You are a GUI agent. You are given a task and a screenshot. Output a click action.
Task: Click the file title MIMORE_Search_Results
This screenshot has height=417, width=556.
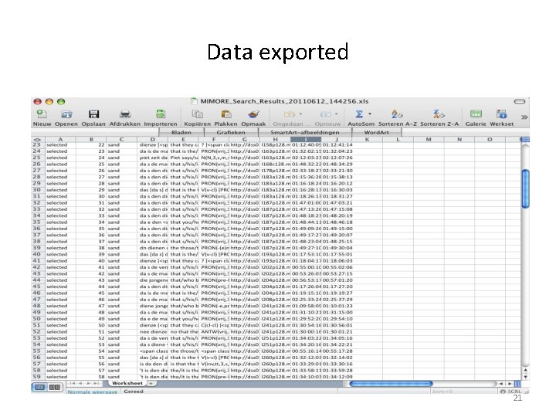[284, 101]
